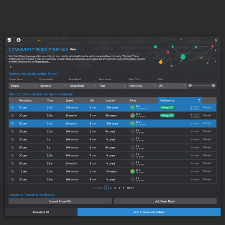
Task: Uncheck the 50 um 2.4 s profile
Action: coord(13,123)
